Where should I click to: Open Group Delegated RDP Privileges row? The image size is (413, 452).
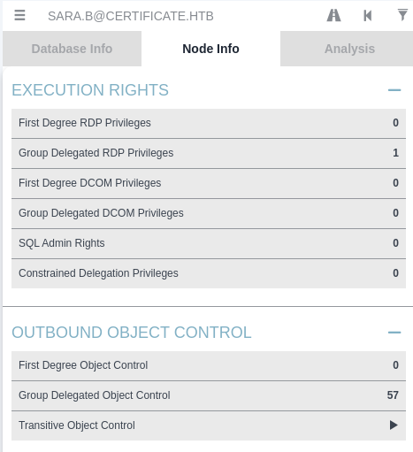tap(209, 153)
